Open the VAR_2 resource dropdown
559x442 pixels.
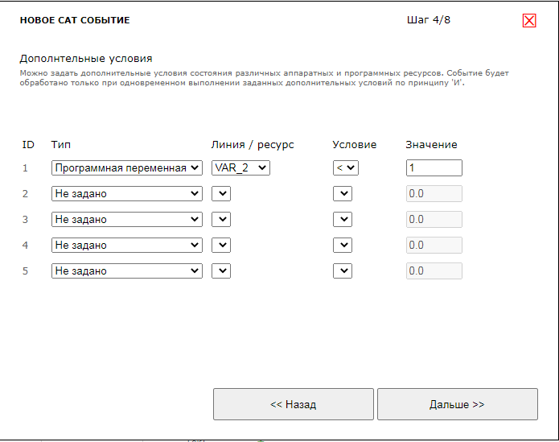pos(240,167)
